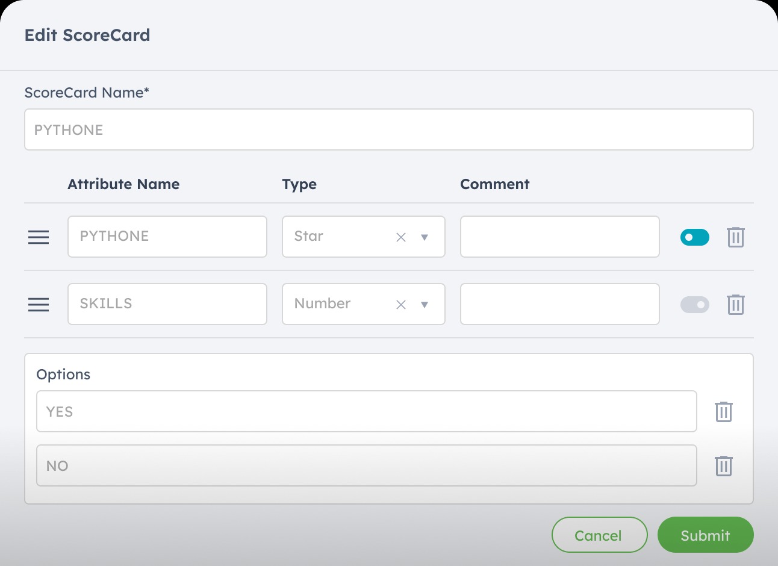Open the Star type dropdown
The image size is (778, 566).
424,237
